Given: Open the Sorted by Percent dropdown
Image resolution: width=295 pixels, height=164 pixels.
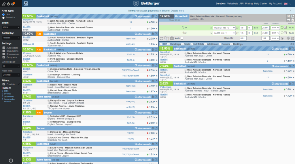Looking at the screenshot, I should pos(11,38).
